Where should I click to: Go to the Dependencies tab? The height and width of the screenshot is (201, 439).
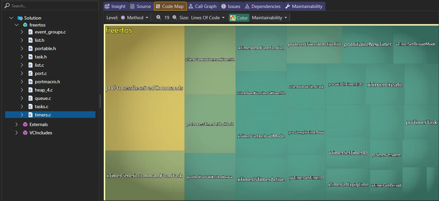tap(263, 6)
